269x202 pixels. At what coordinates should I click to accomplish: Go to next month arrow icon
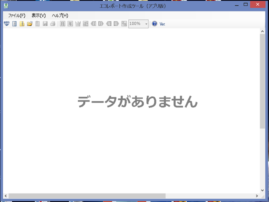coord(101,24)
